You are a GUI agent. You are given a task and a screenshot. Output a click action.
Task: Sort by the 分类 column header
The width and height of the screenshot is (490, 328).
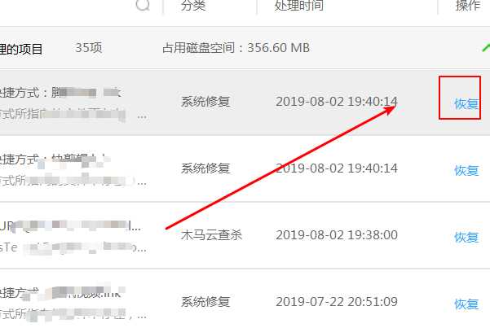[x=193, y=5]
